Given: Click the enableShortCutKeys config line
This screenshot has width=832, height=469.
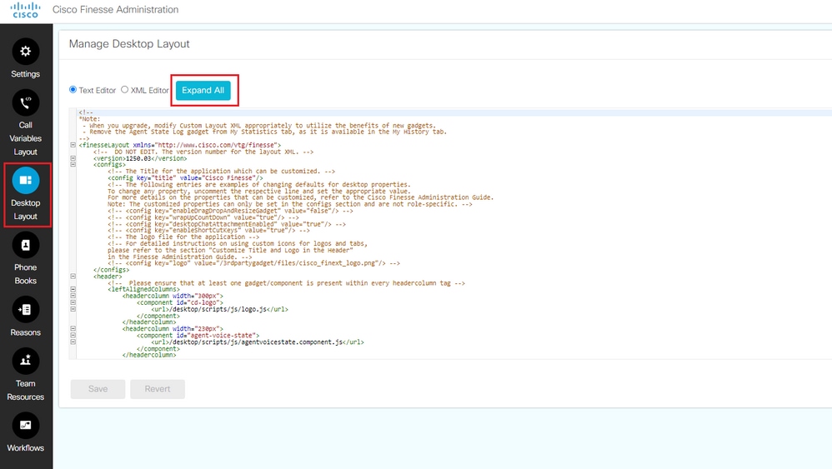Looking at the screenshot, I should point(208,231).
